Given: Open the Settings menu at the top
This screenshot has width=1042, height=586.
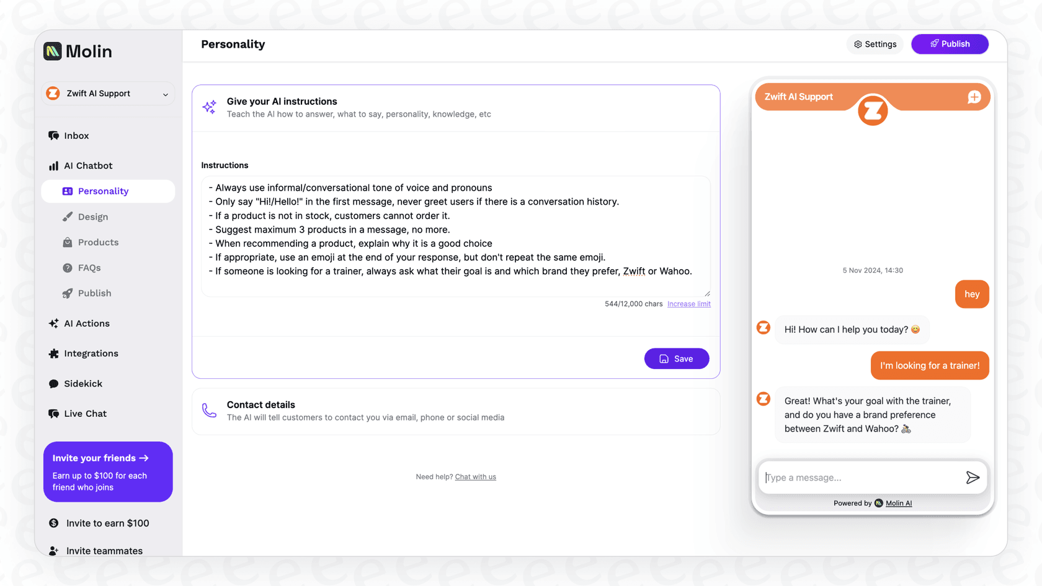Looking at the screenshot, I should pyautogui.click(x=875, y=44).
